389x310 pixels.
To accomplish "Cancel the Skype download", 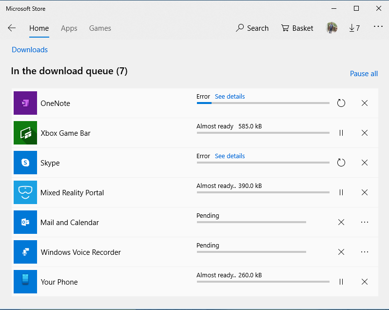I will pyautogui.click(x=365, y=163).
